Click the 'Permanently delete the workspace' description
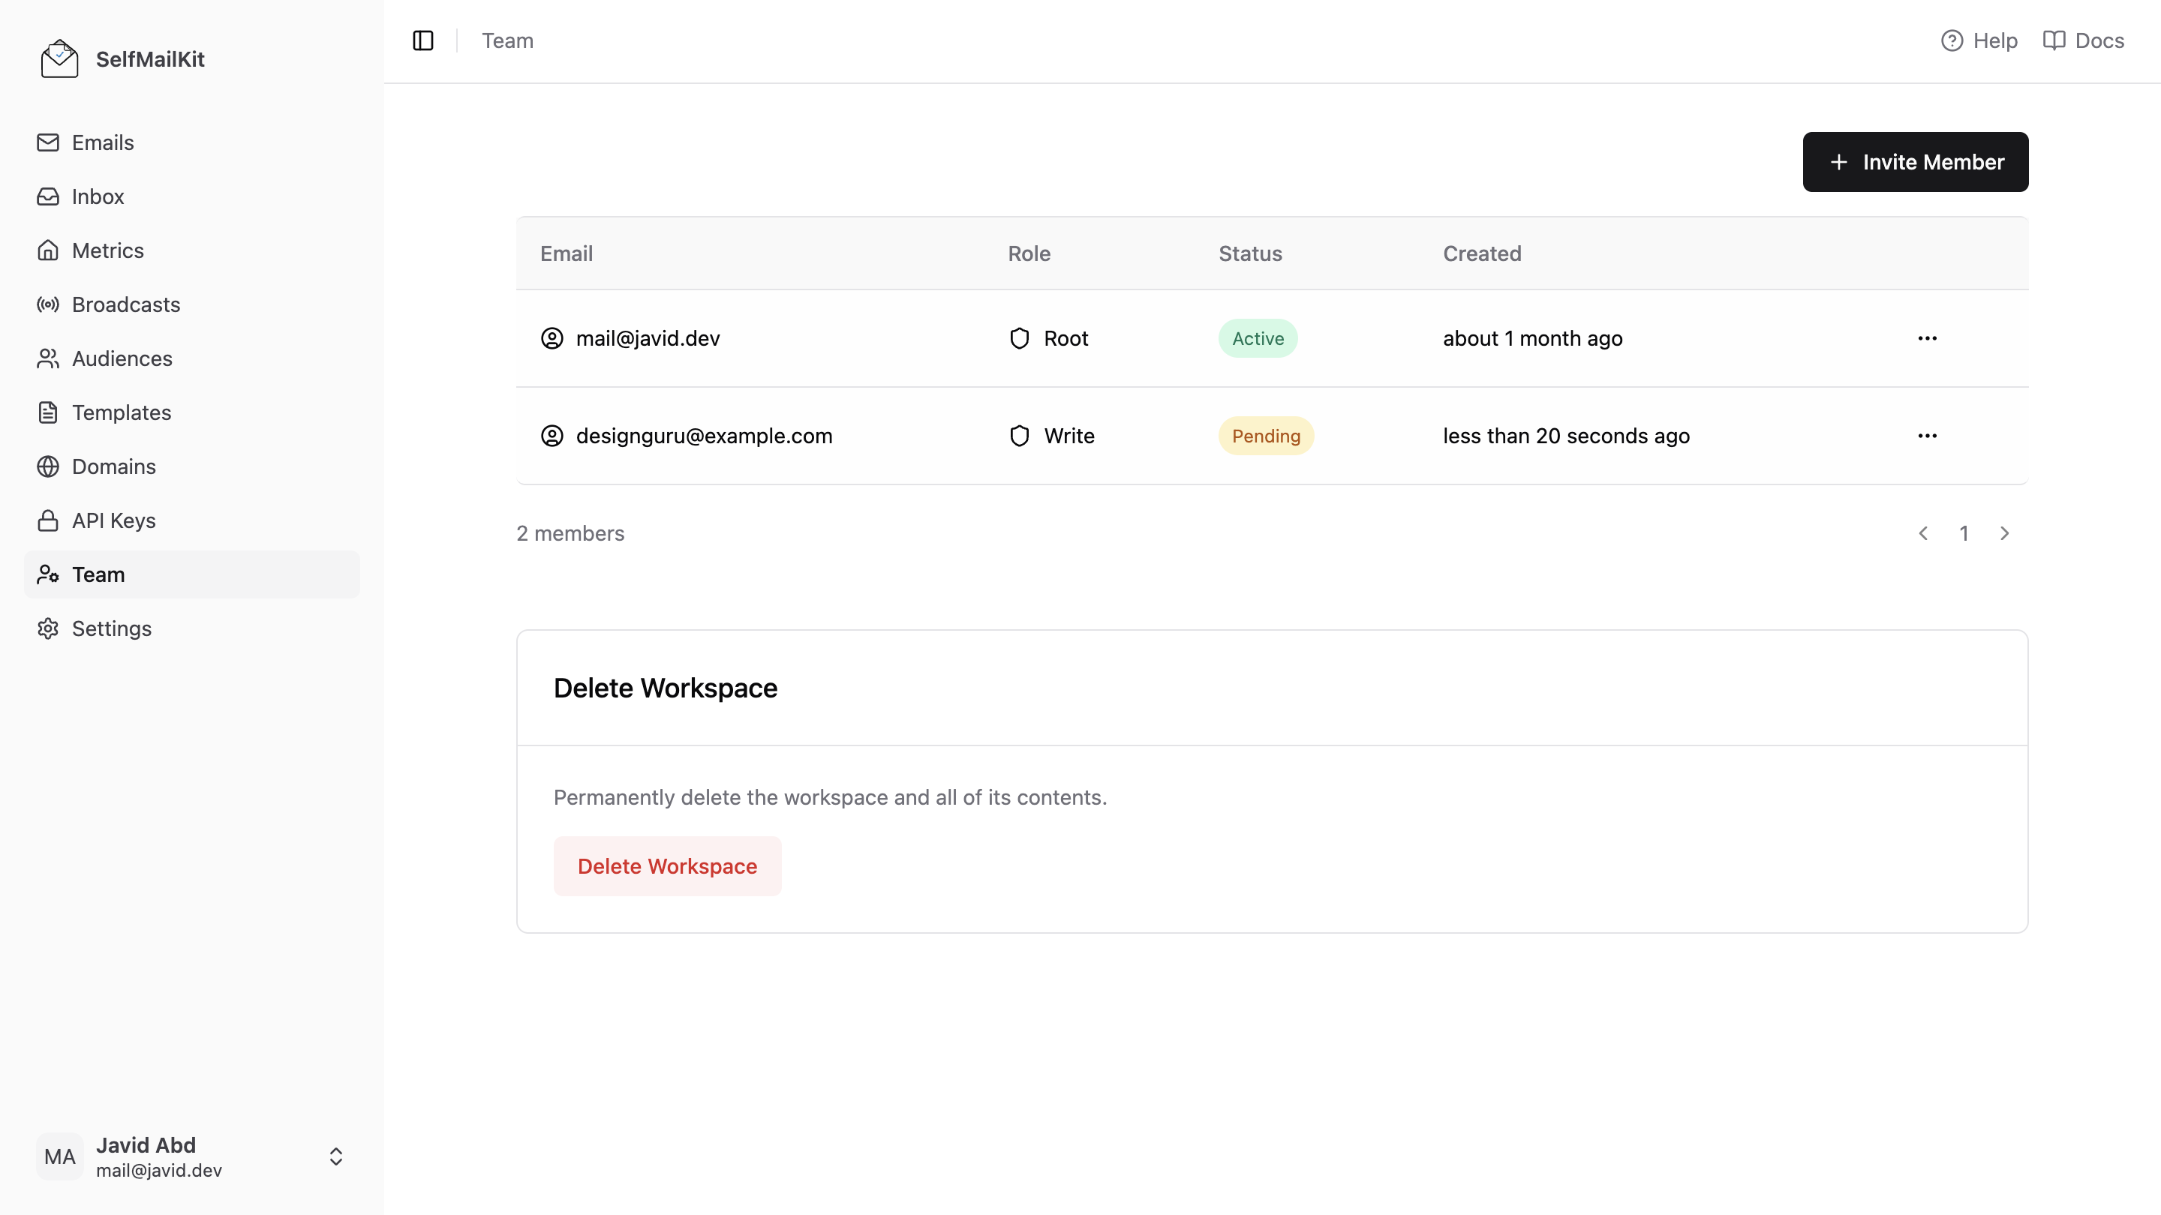The width and height of the screenshot is (2161, 1215). (830, 797)
